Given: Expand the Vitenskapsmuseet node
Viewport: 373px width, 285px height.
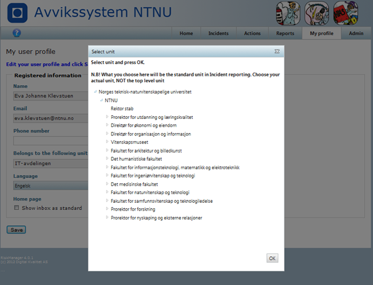Looking at the screenshot, I should [x=107, y=142].
